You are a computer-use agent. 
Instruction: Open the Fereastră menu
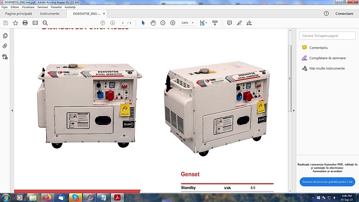[56, 7]
